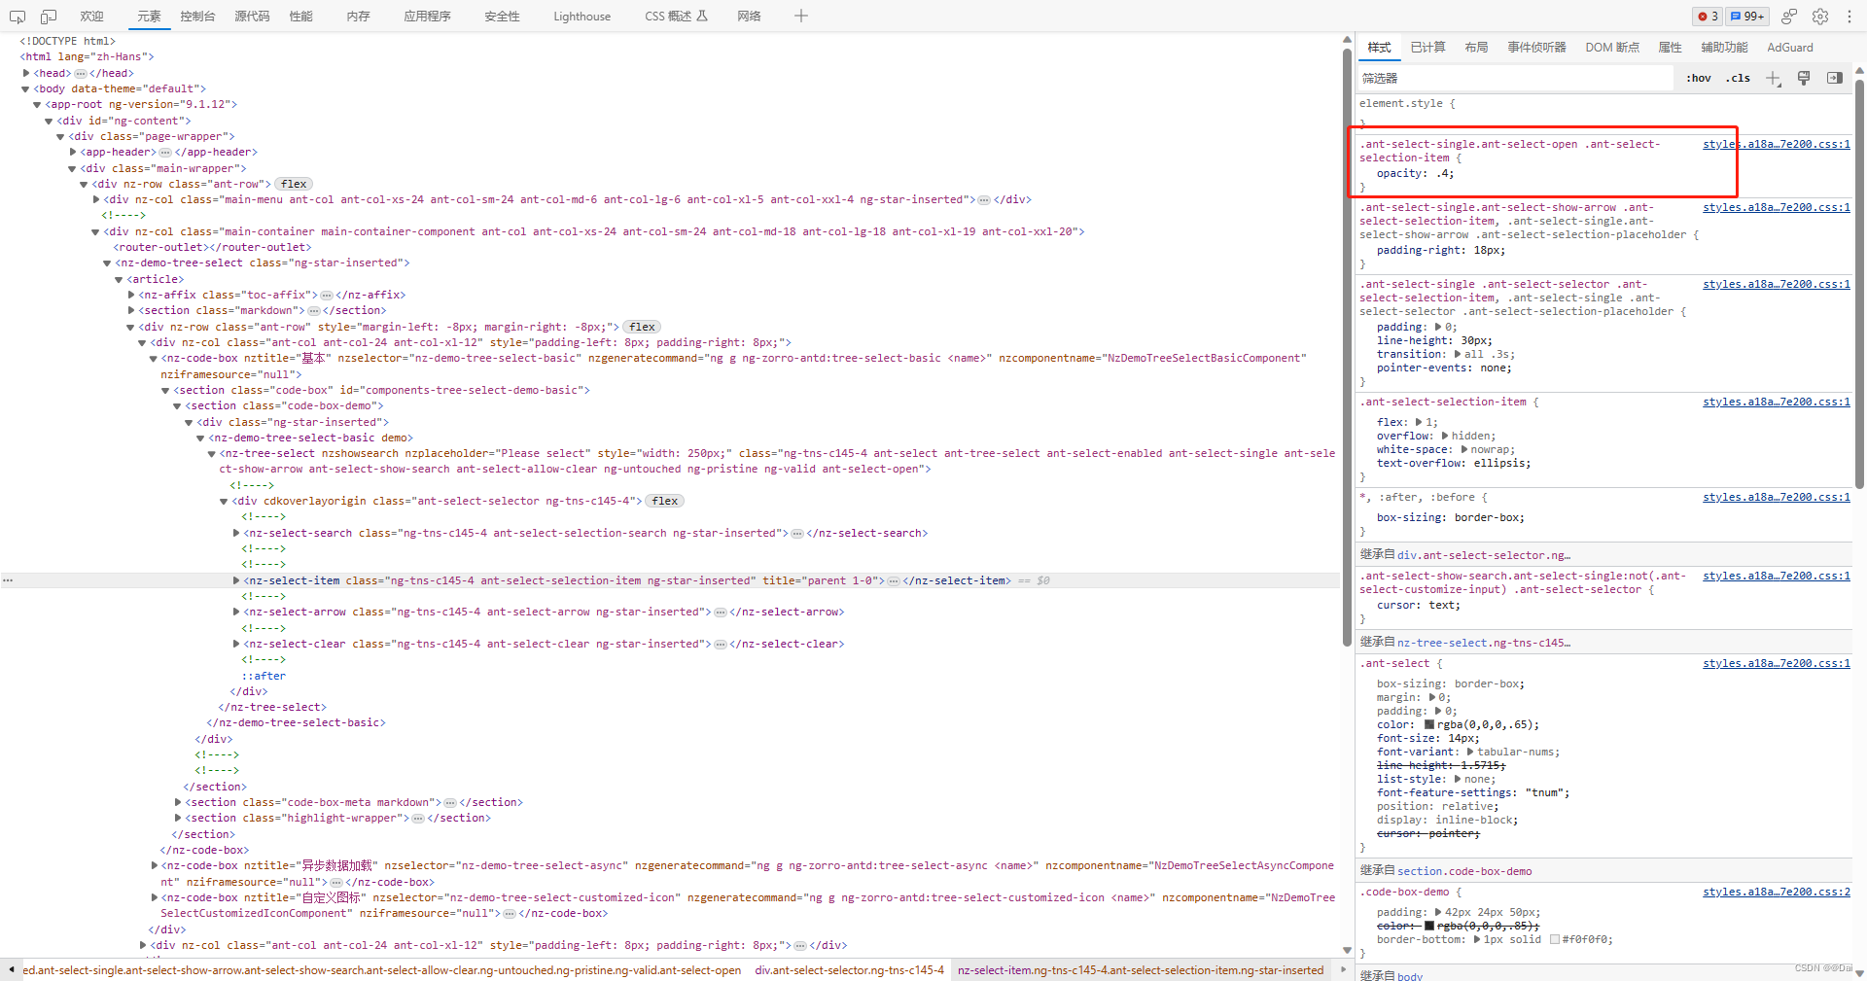Viewport: 1867px width, 981px height.
Task: Expand padding shorthand in .code-box-demo rule
Action: click(x=1438, y=912)
